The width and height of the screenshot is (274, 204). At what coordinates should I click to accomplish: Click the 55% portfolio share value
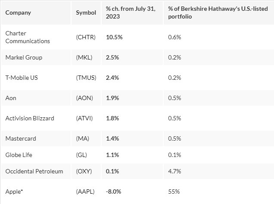coord(174,191)
